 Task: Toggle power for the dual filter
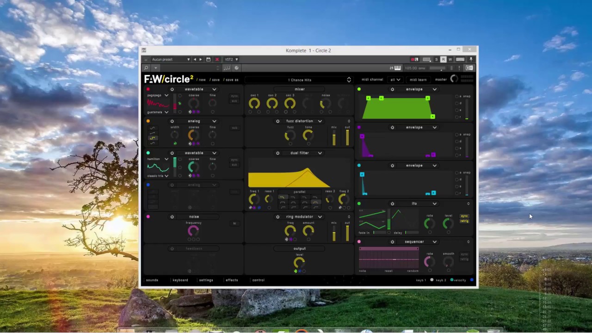coord(277,153)
